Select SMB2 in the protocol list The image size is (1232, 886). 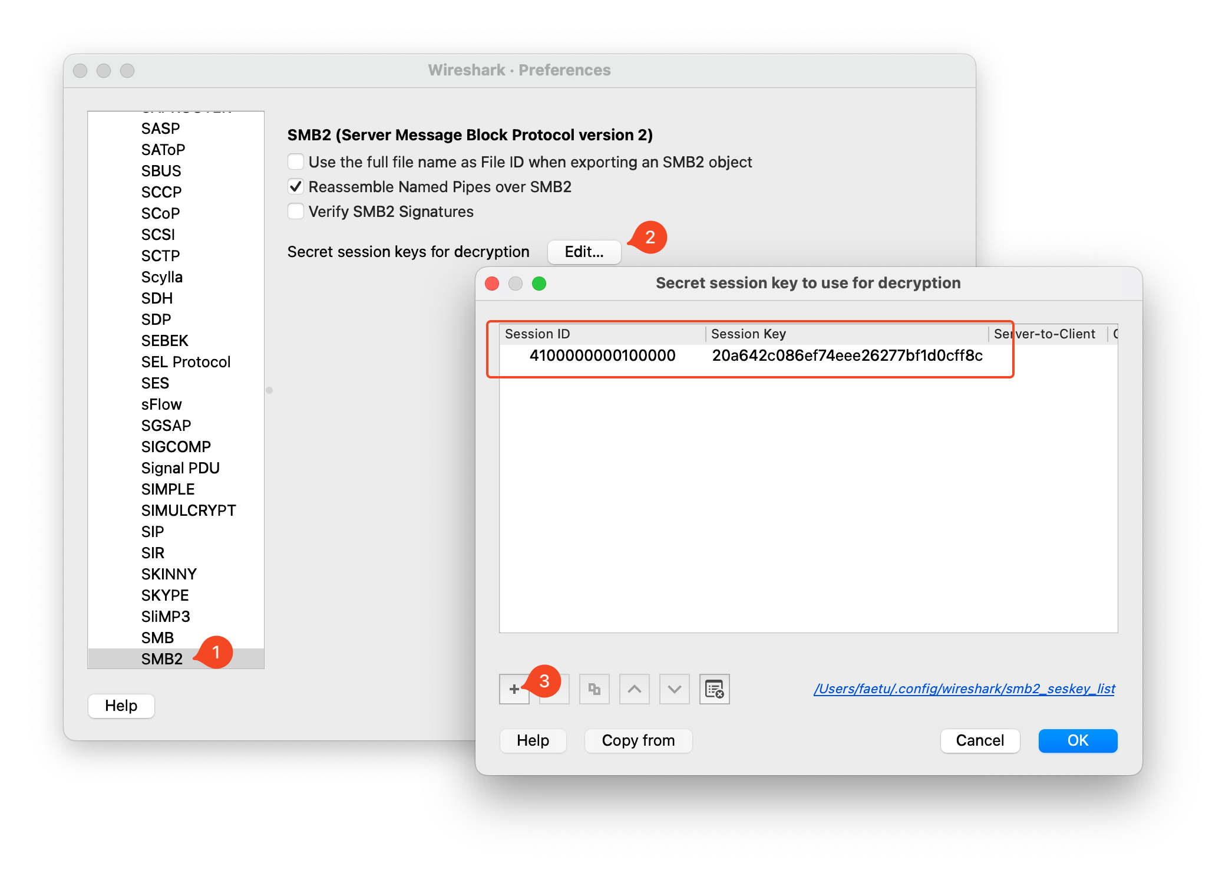pos(176,658)
